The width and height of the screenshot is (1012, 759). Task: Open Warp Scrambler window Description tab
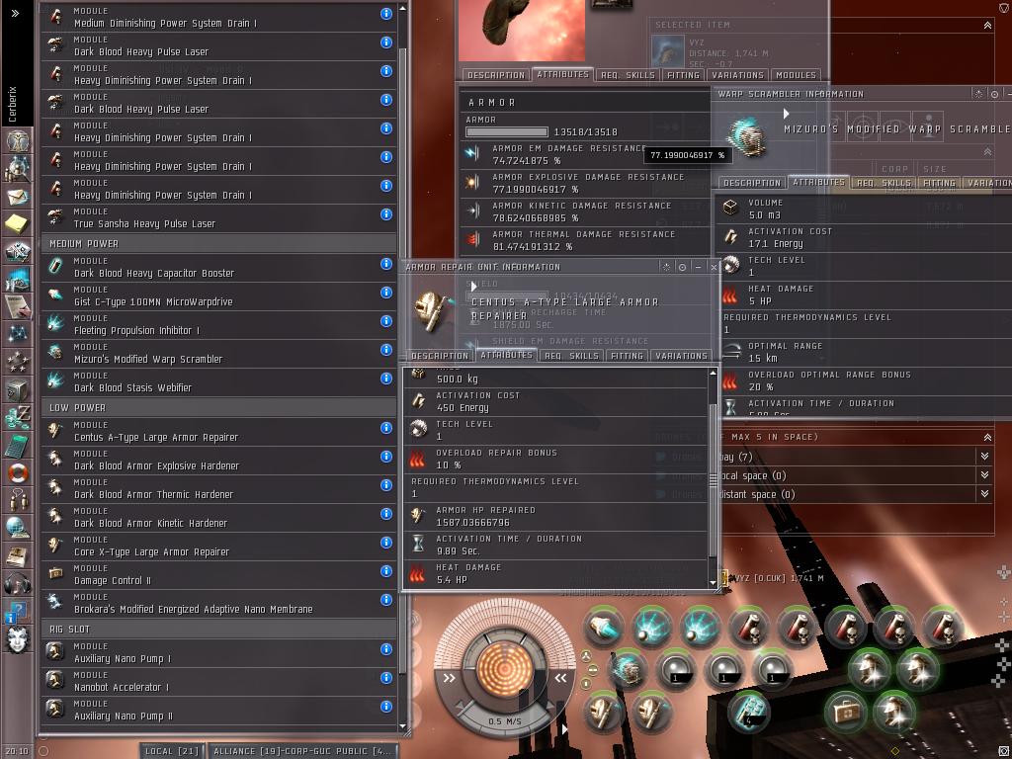[752, 183]
